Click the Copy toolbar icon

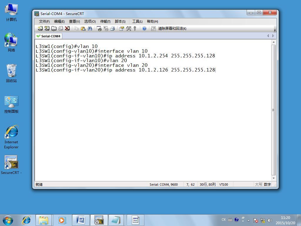(76, 29)
